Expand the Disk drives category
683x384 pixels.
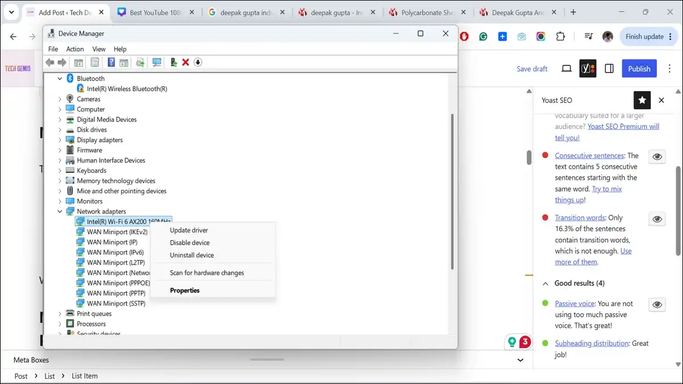click(60, 130)
